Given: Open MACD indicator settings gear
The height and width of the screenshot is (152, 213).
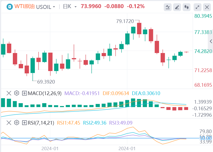Looking at the screenshot, I should click(17, 93).
